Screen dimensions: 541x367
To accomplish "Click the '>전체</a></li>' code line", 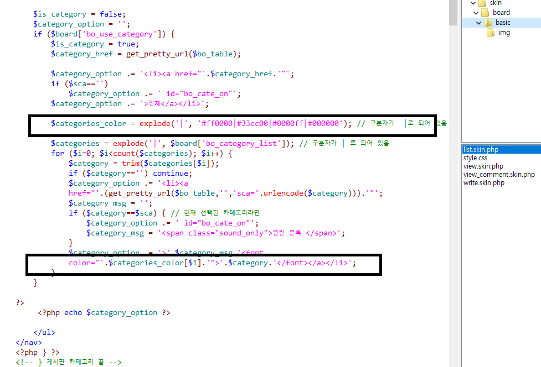I will click(130, 103).
